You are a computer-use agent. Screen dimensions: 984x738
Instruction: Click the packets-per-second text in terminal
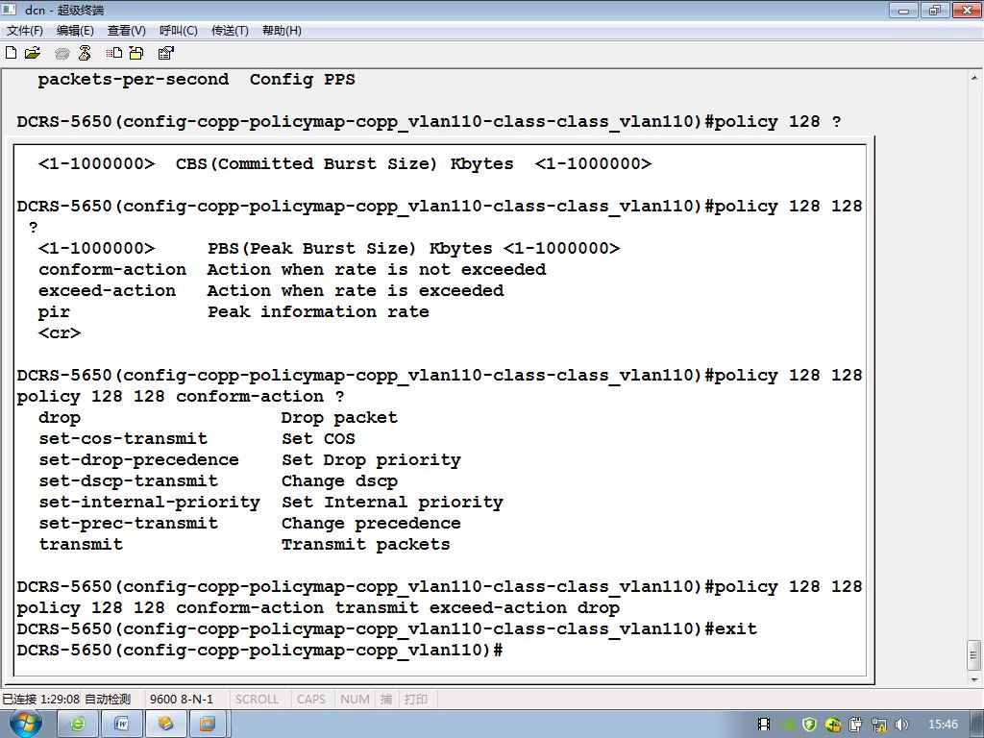tap(133, 80)
